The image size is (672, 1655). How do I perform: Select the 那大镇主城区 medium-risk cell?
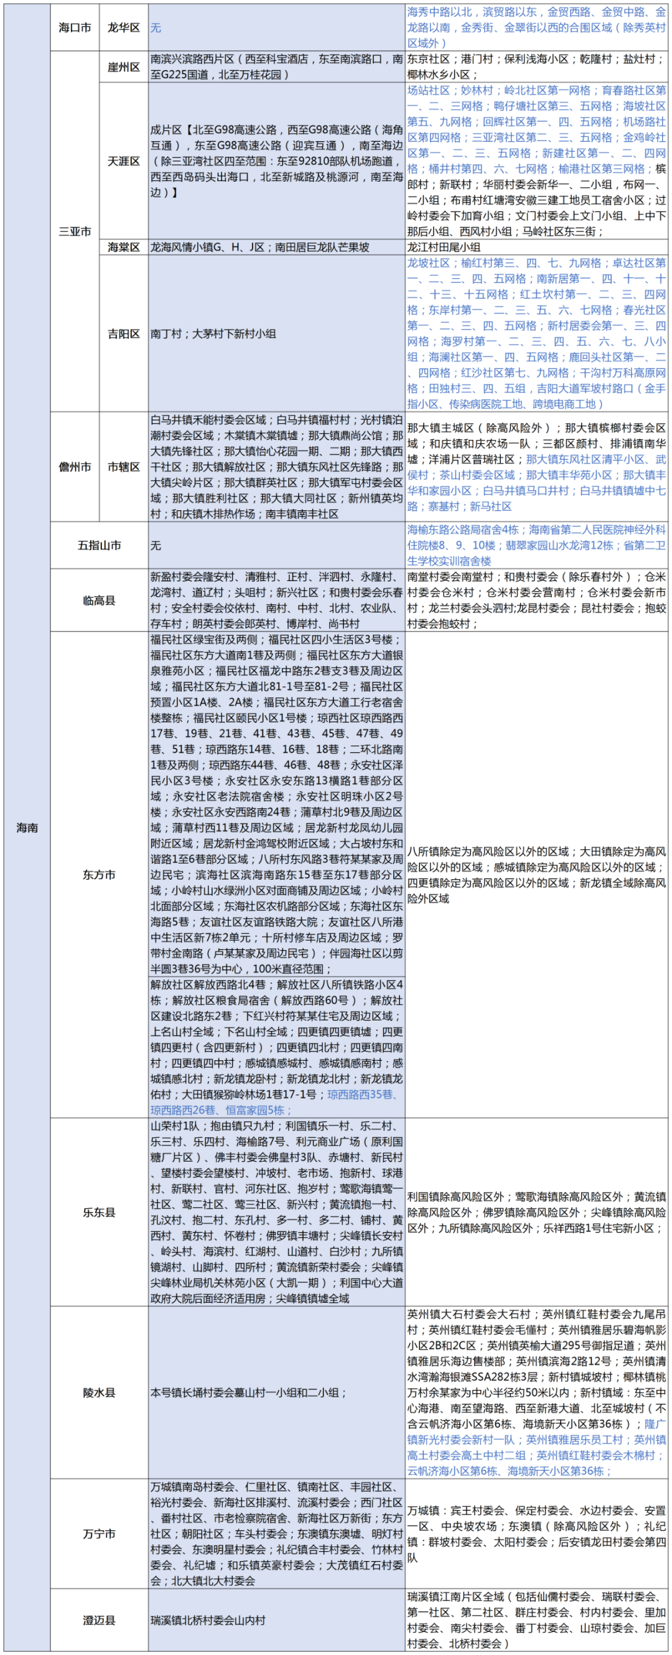click(536, 467)
